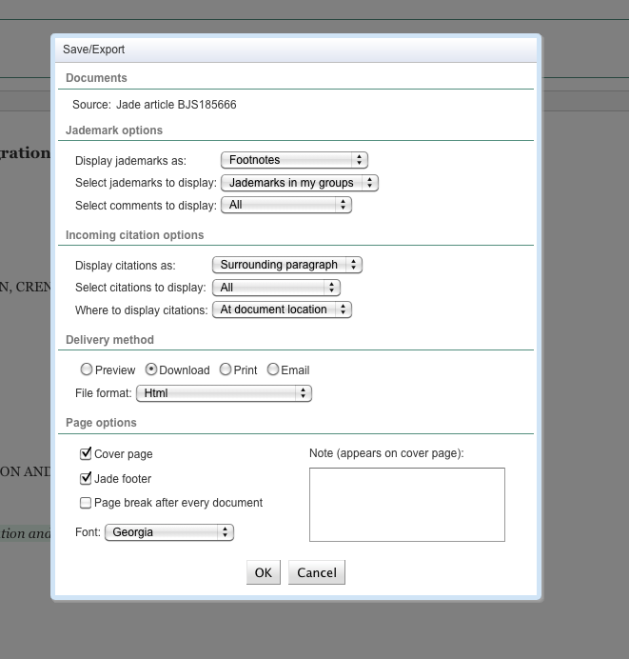Select the Email delivery method
Screen dimensions: 629x659
[273, 369]
